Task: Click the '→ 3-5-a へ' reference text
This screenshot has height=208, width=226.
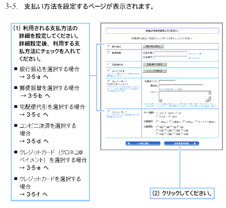Action: (34, 77)
